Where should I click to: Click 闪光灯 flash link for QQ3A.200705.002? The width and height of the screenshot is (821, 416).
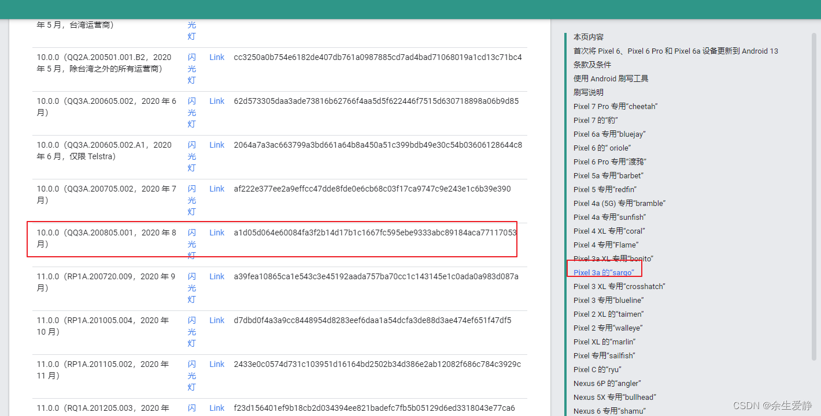[192, 200]
